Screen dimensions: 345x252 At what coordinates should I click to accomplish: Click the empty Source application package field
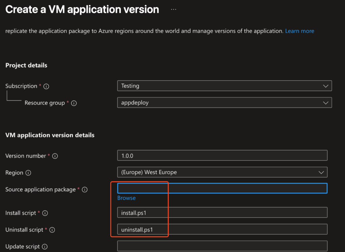click(x=222, y=188)
